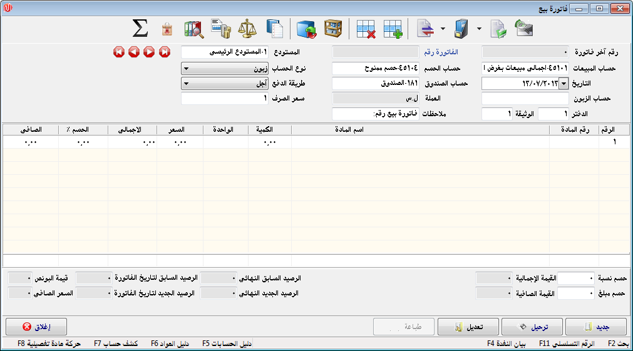Click the اسم المادة column header
Viewport: 633px width, 351px height.
tap(420, 130)
